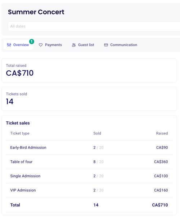
Task: Click the Raised column header
Action: pyautogui.click(x=162, y=133)
